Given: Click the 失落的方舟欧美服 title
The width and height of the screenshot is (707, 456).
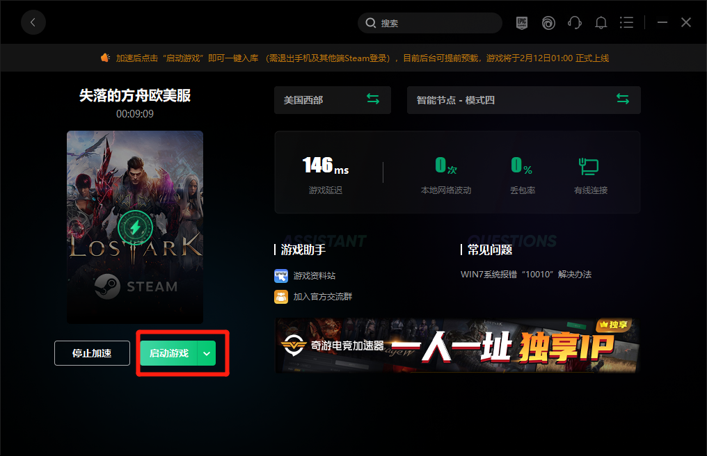Looking at the screenshot, I should click(135, 95).
